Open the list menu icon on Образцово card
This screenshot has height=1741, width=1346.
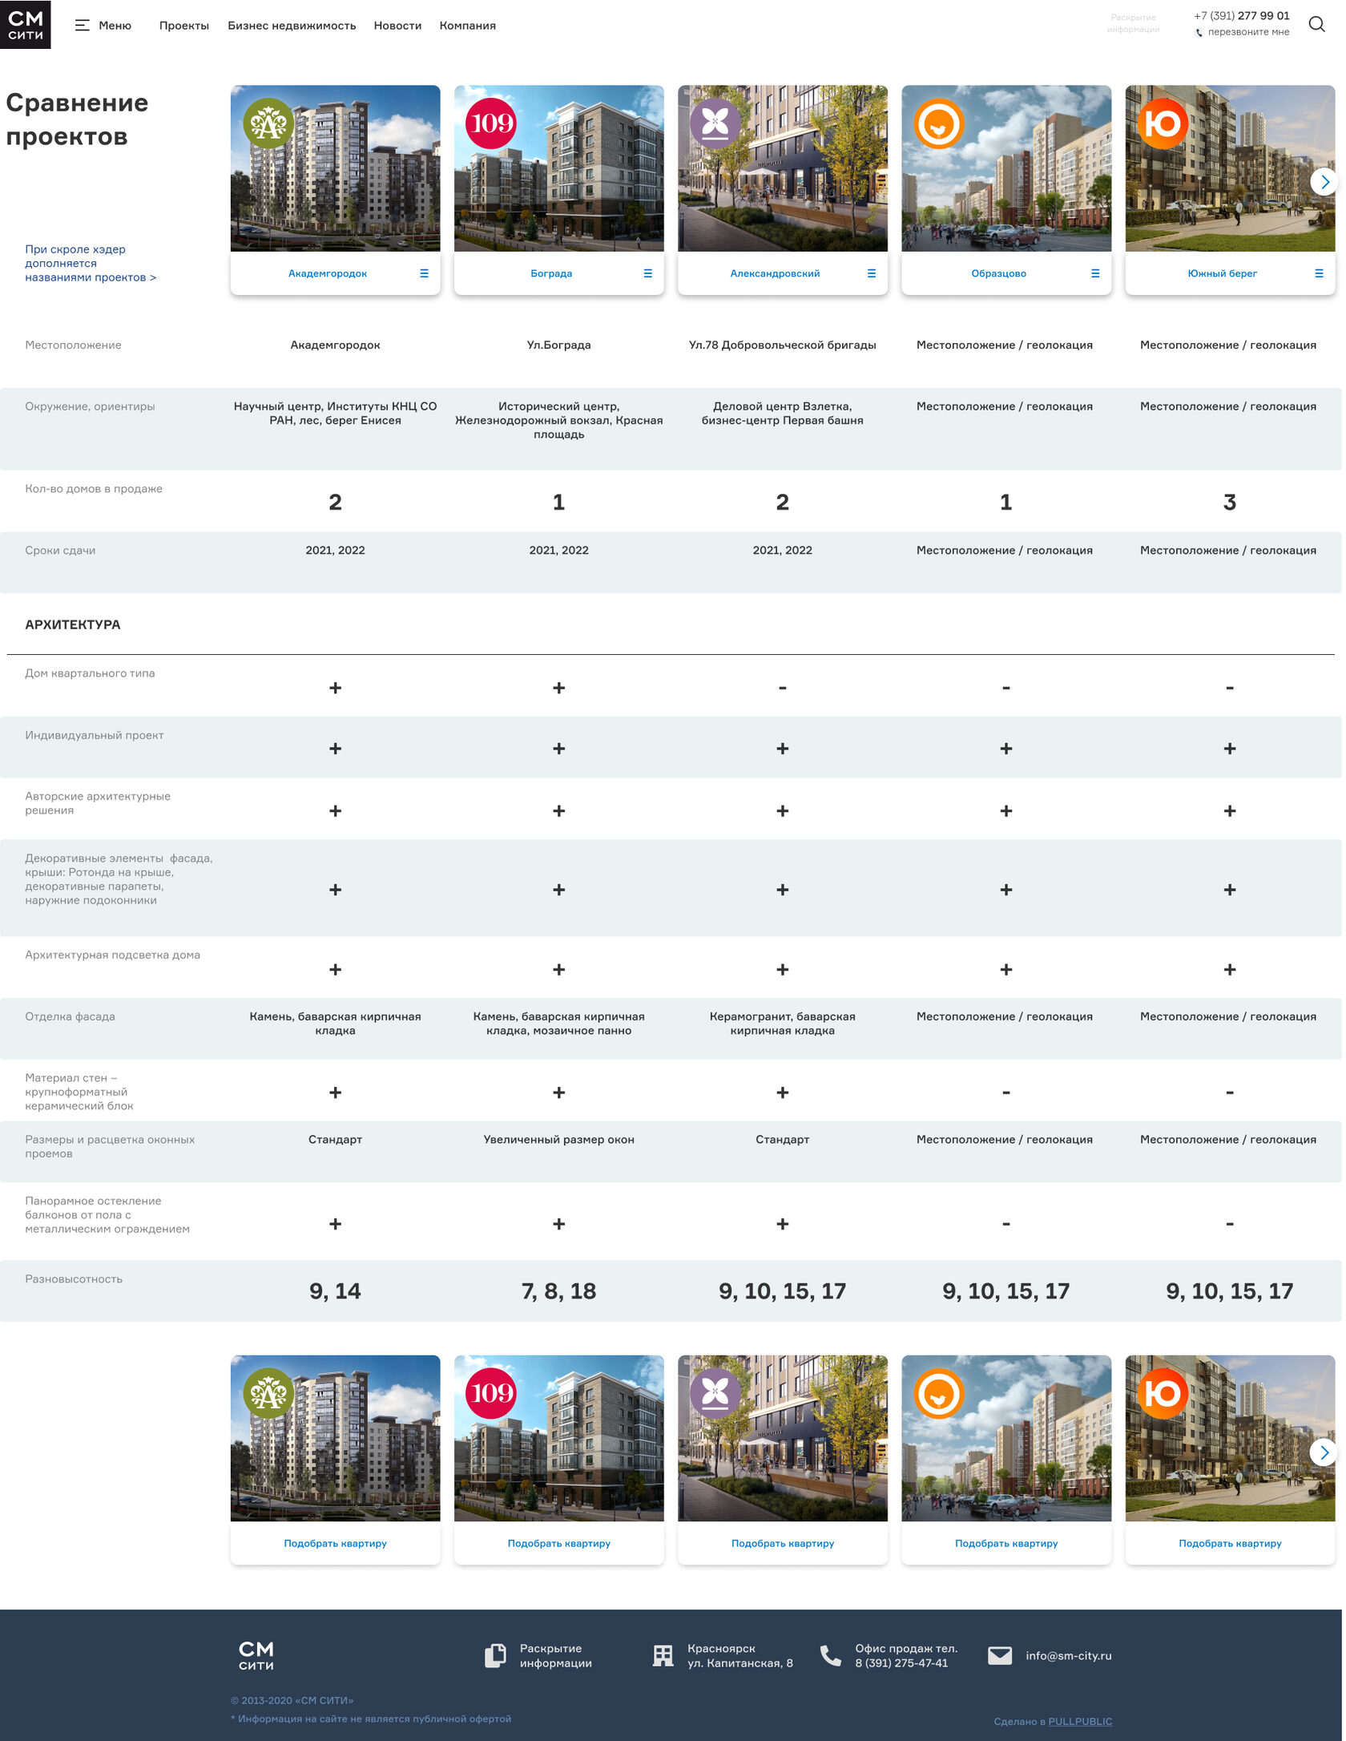(1095, 273)
